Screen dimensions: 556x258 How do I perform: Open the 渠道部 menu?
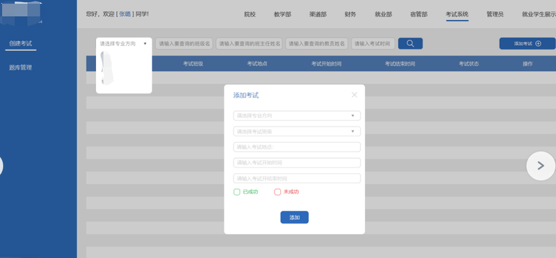click(318, 15)
